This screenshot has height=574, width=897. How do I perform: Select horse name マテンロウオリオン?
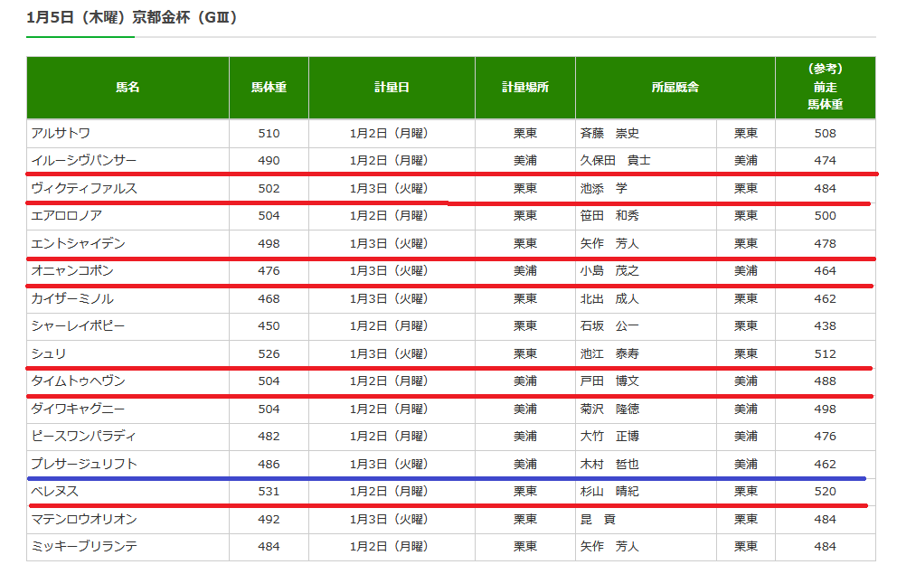tap(84, 519)
